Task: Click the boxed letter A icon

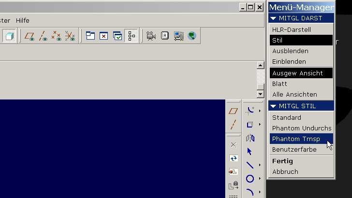Action: point(165,36)
